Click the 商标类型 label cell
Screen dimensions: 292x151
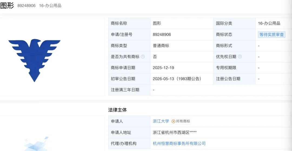[130, 46]
